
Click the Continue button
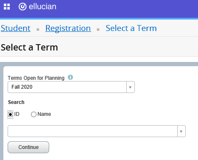point(28,147)
